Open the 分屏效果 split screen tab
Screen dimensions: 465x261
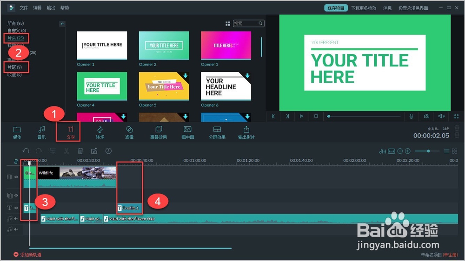click(x=217, y=132)
